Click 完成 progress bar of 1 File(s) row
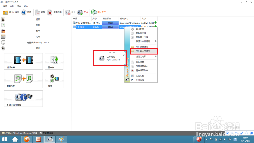This screenshot has width=254, height=143. (x=110, y=27)
